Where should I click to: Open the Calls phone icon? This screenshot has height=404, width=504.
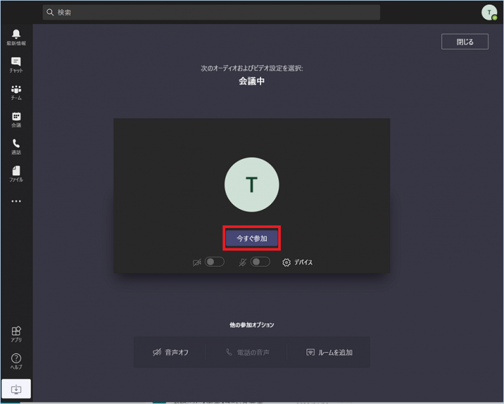coord(16,146)
